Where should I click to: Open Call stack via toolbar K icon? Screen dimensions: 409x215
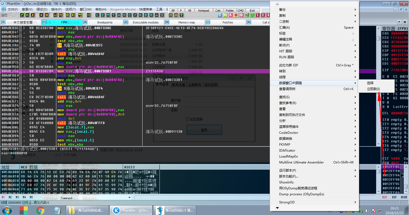(140, 15)
